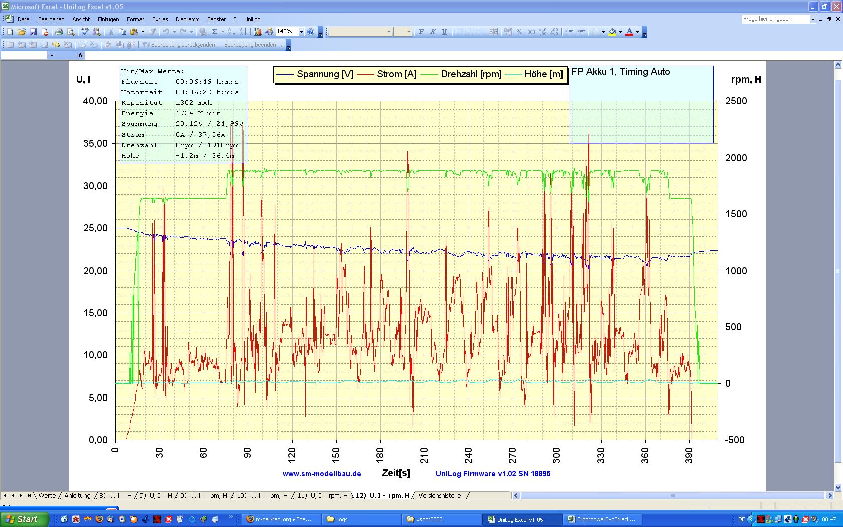This screenshot has height=527, width=843.
Task: Open the Diagramm menu
Action: click(x=187, y=19)
